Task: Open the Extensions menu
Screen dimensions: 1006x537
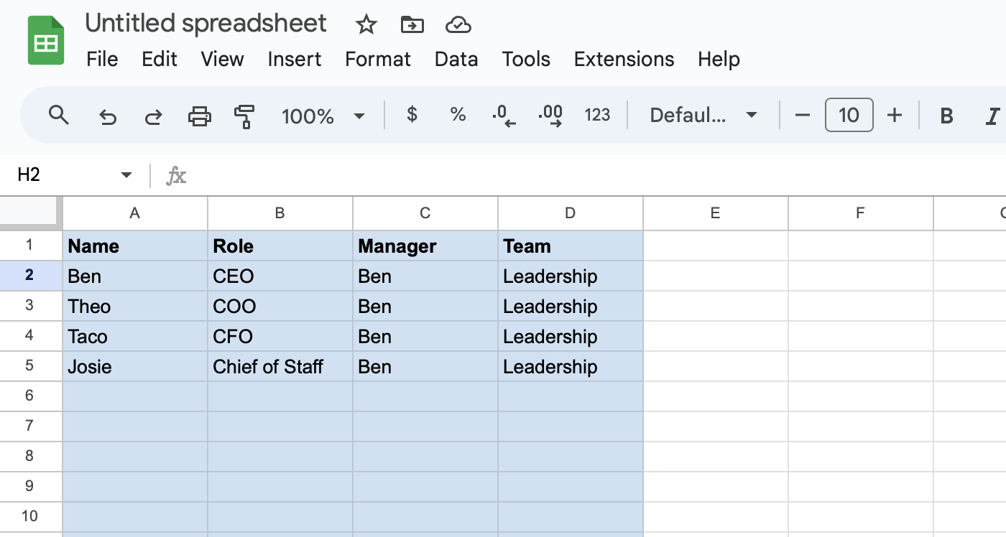Action: (x=624, y=59)
